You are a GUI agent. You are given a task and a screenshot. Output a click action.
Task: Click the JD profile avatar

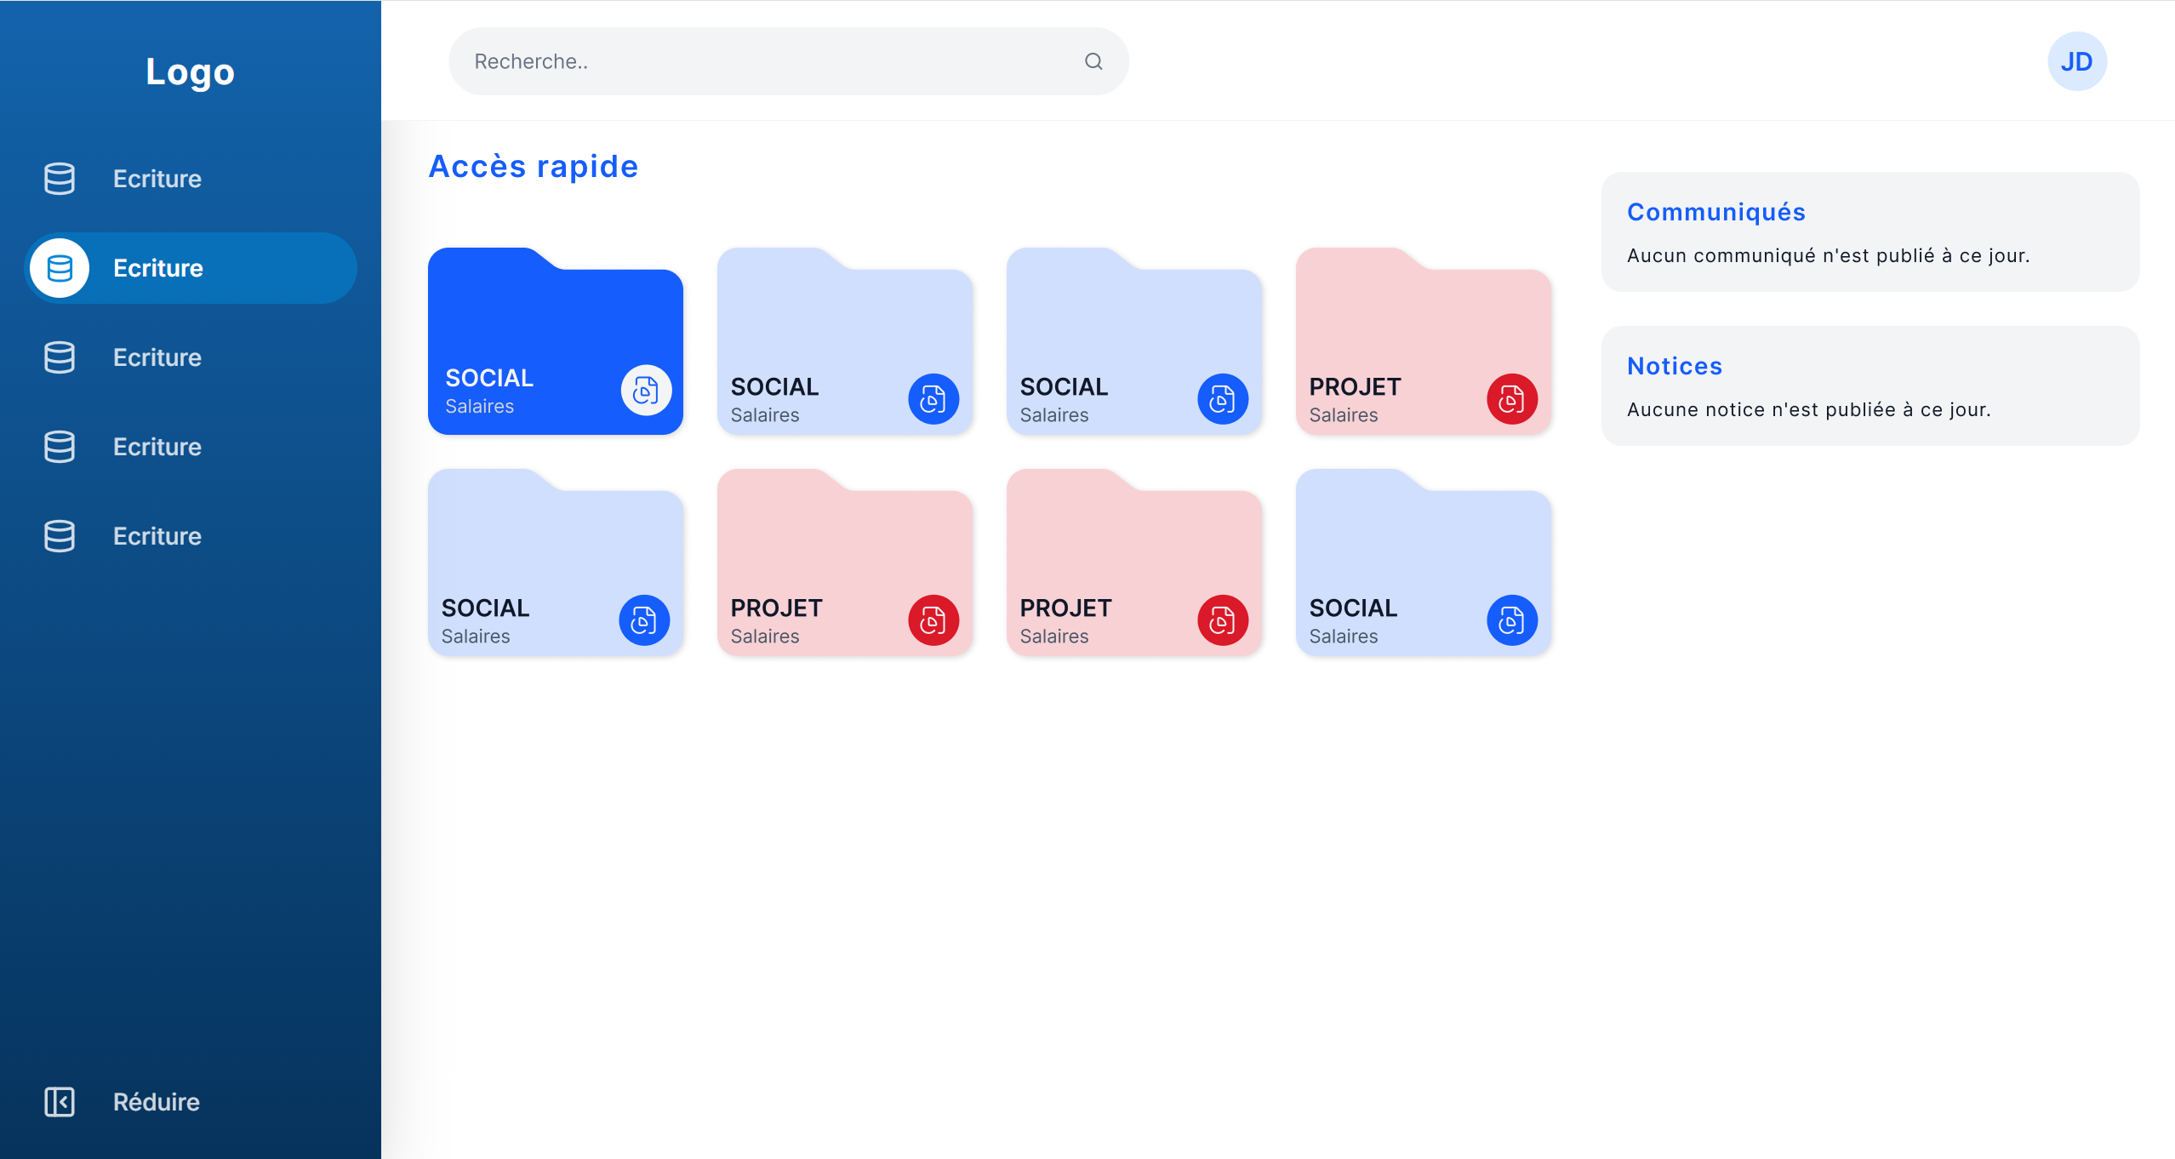tap(2076, 60)
